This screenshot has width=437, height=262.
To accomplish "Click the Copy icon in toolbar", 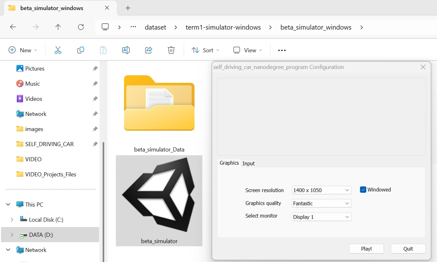I will [x=81, y=50].
